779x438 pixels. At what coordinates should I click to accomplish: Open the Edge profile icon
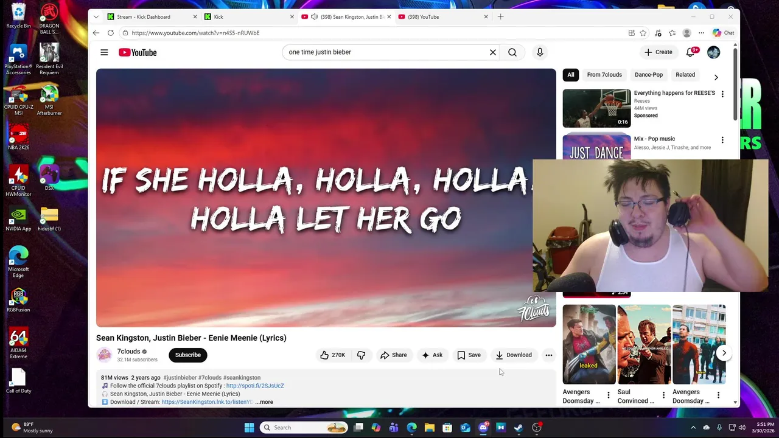687,33
